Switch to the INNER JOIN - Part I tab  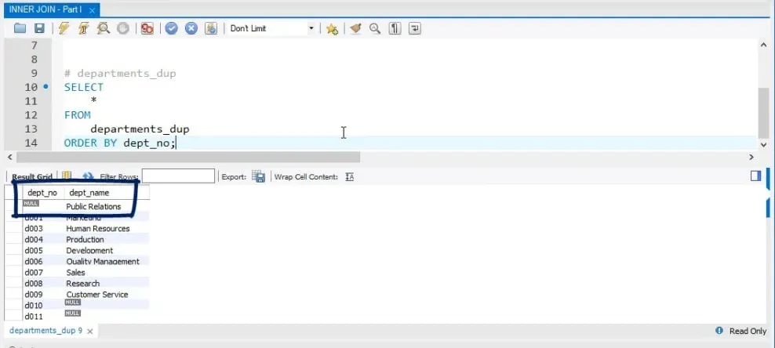pyautogui.click(x=43, y=9)
